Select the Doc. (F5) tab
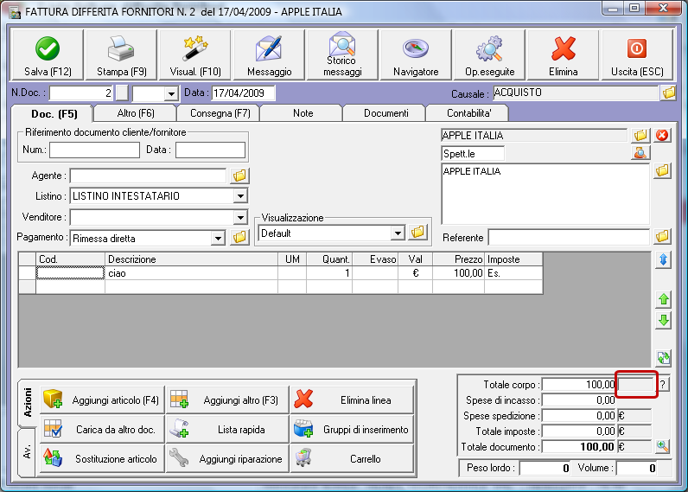 click(x=54, y=113)
